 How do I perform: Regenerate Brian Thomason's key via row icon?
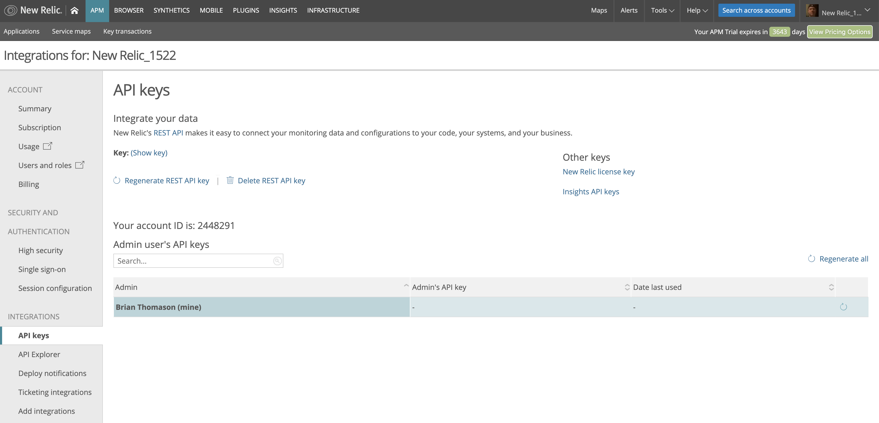[844, 307]
